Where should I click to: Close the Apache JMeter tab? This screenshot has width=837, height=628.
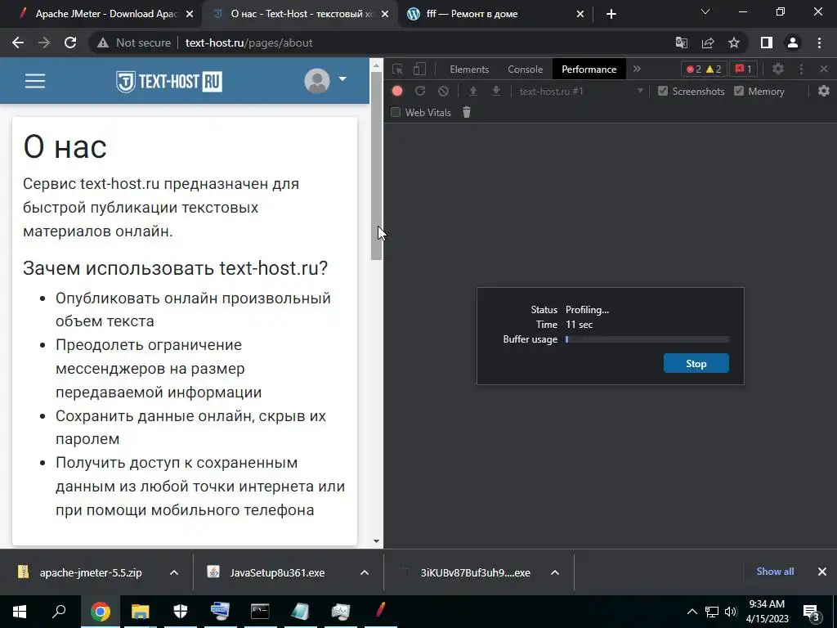click(190, 15)
